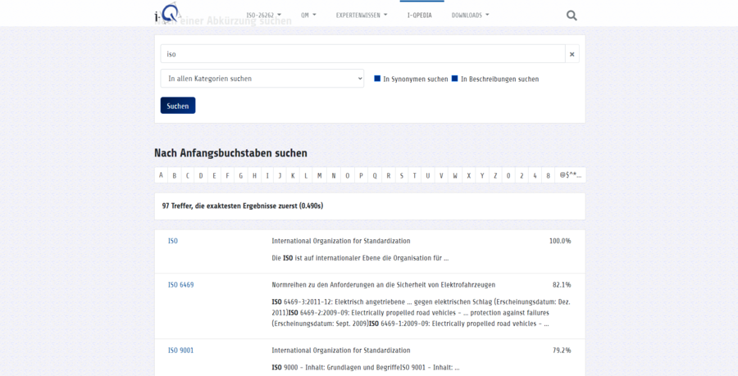Filter abbreviations by letter B
This screenshot has height=376, width=738.
point(174,175)
